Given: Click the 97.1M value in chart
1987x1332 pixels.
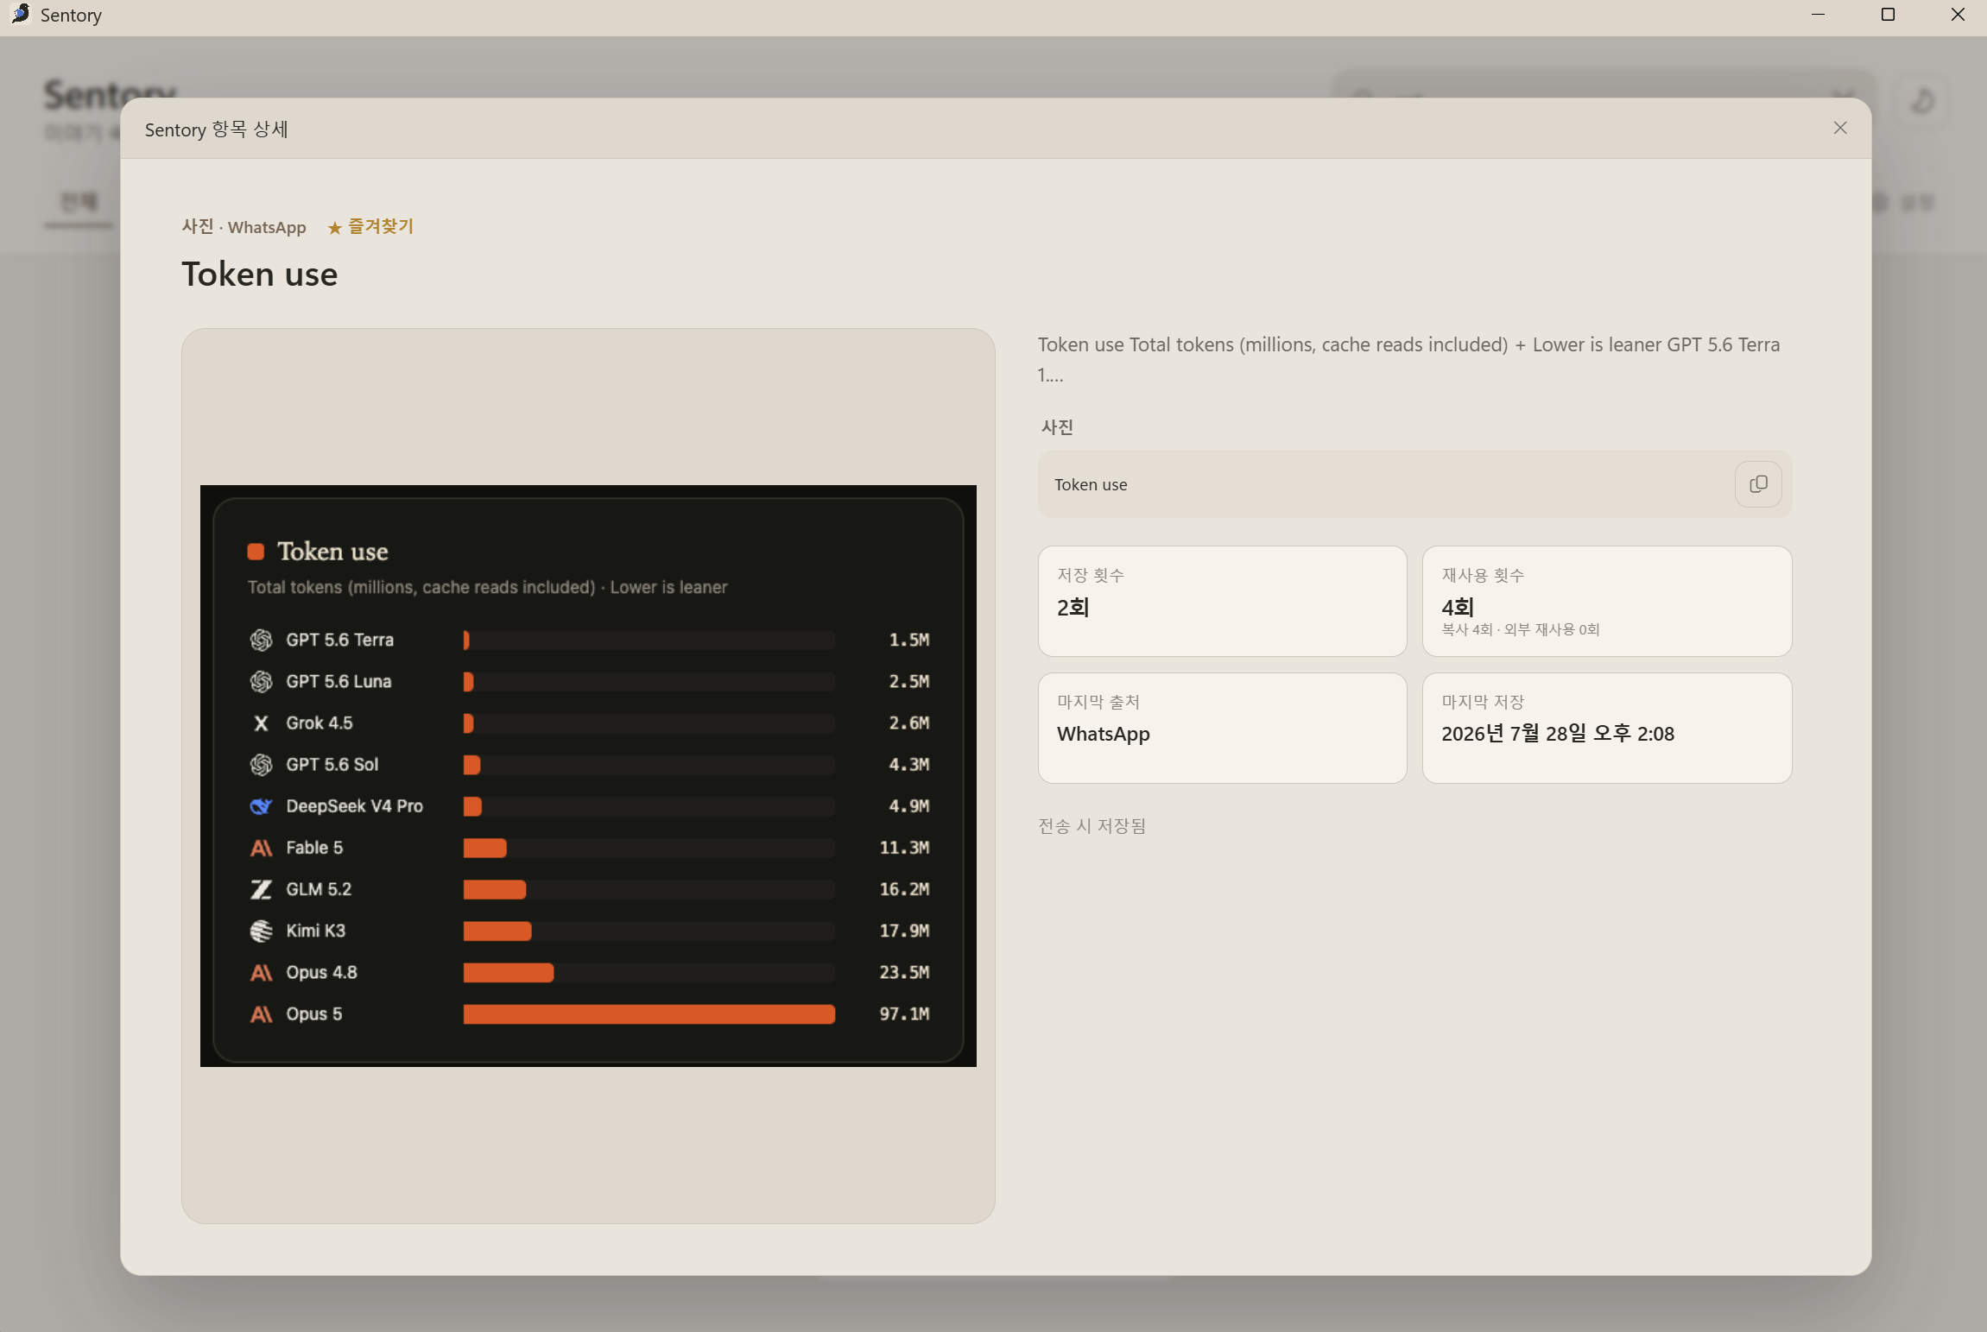Looking at the screenshot, I should (x=904, y=1013).
